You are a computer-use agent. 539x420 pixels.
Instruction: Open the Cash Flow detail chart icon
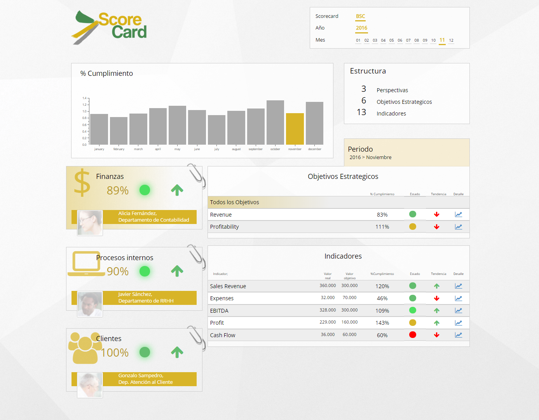tap(458, 335)
